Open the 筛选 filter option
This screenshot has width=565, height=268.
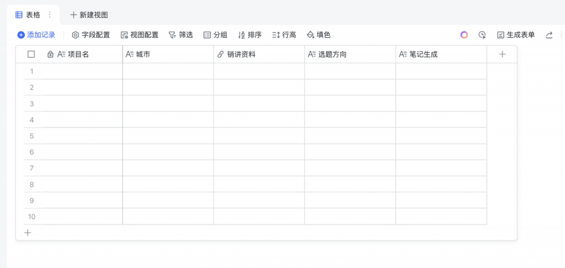click(181, 35)
